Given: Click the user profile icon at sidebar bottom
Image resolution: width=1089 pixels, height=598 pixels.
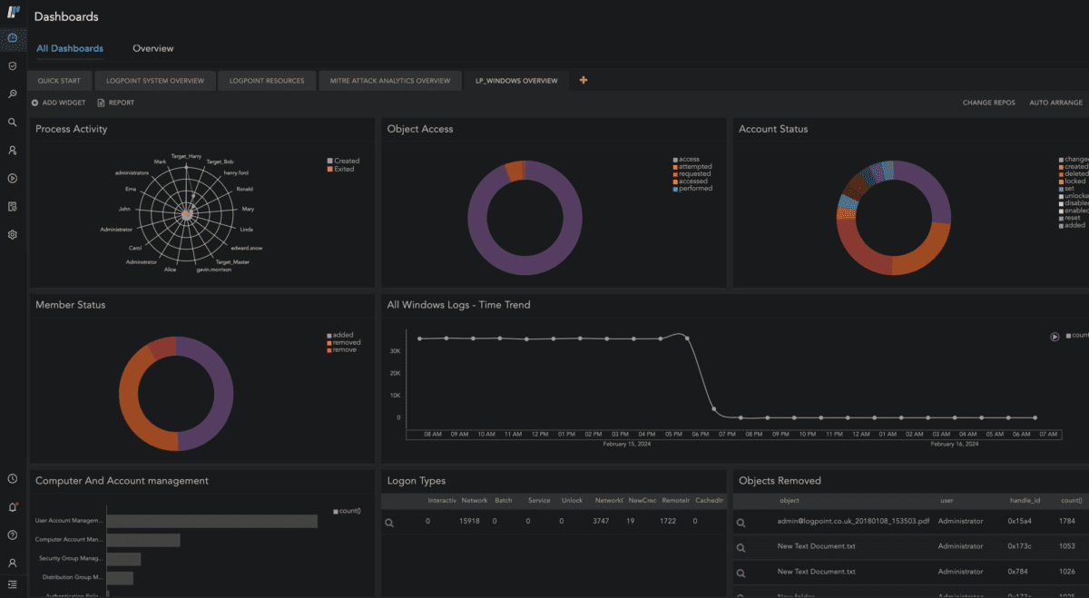Looking at the screenshot, I should pyautogui.click(x=14, y=564).
